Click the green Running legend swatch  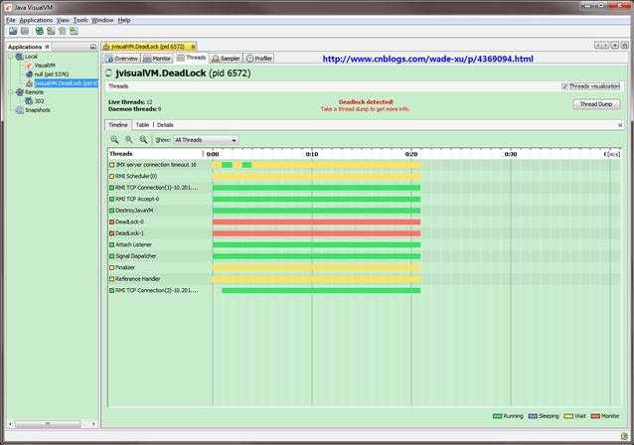pos(497,416)
